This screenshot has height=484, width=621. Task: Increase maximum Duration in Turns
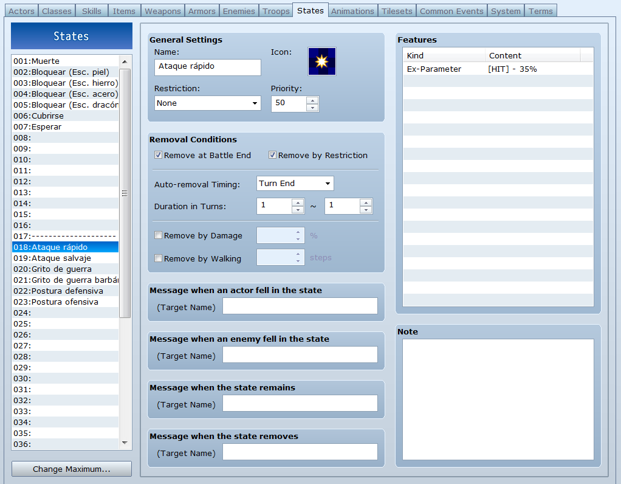(x=366, y=202)
